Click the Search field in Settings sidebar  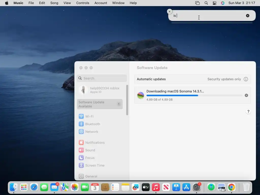click(x=102, y=78)
